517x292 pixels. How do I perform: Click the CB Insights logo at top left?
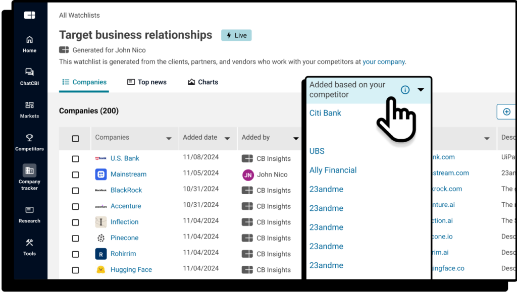click(x=29, y=15)
